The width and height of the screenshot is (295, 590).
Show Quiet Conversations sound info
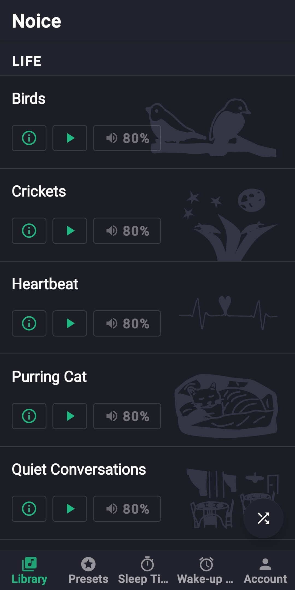point(29,509)
